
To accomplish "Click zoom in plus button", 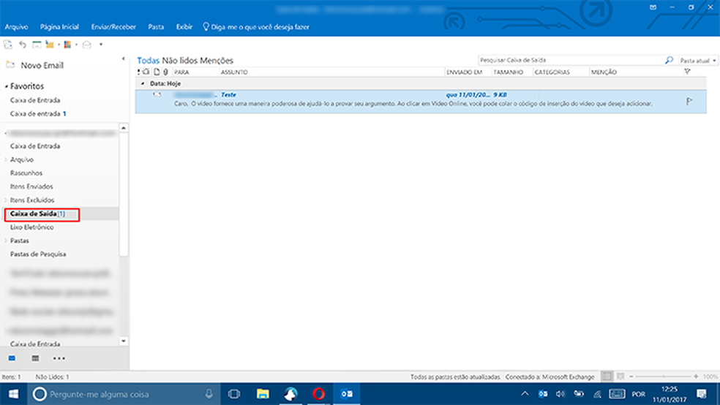I will pos(696,376).
